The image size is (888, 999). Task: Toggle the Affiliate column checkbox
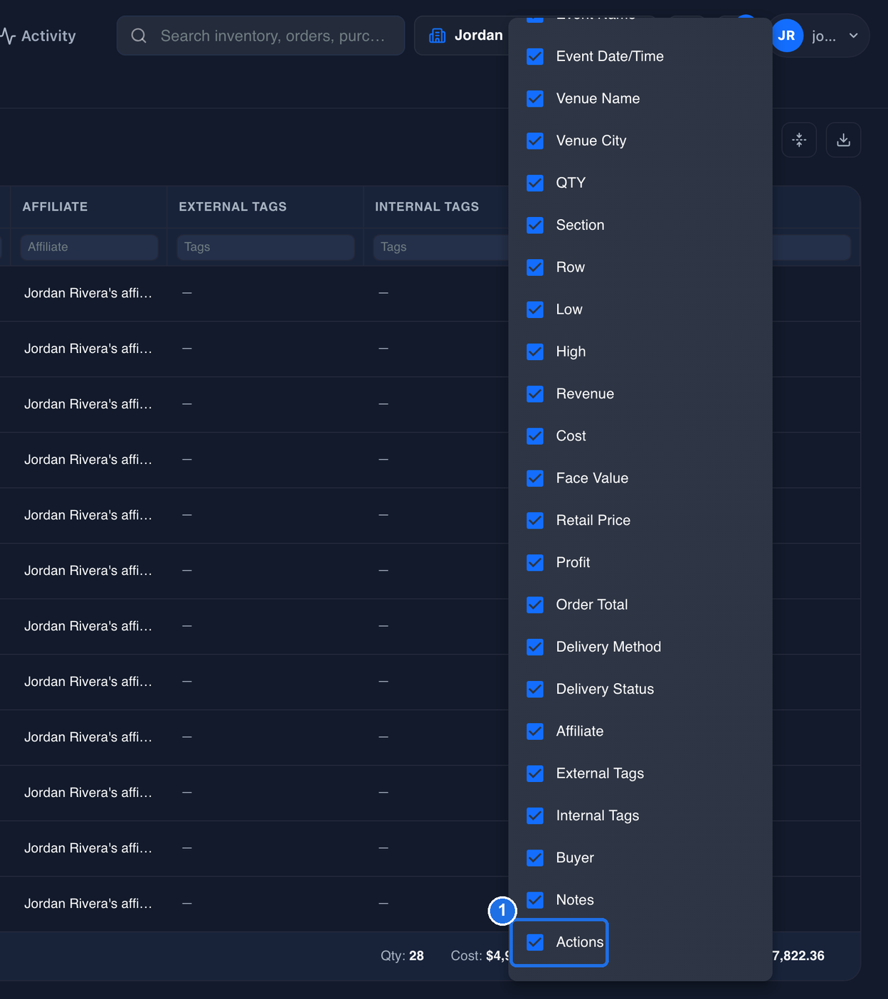point(535,731)
